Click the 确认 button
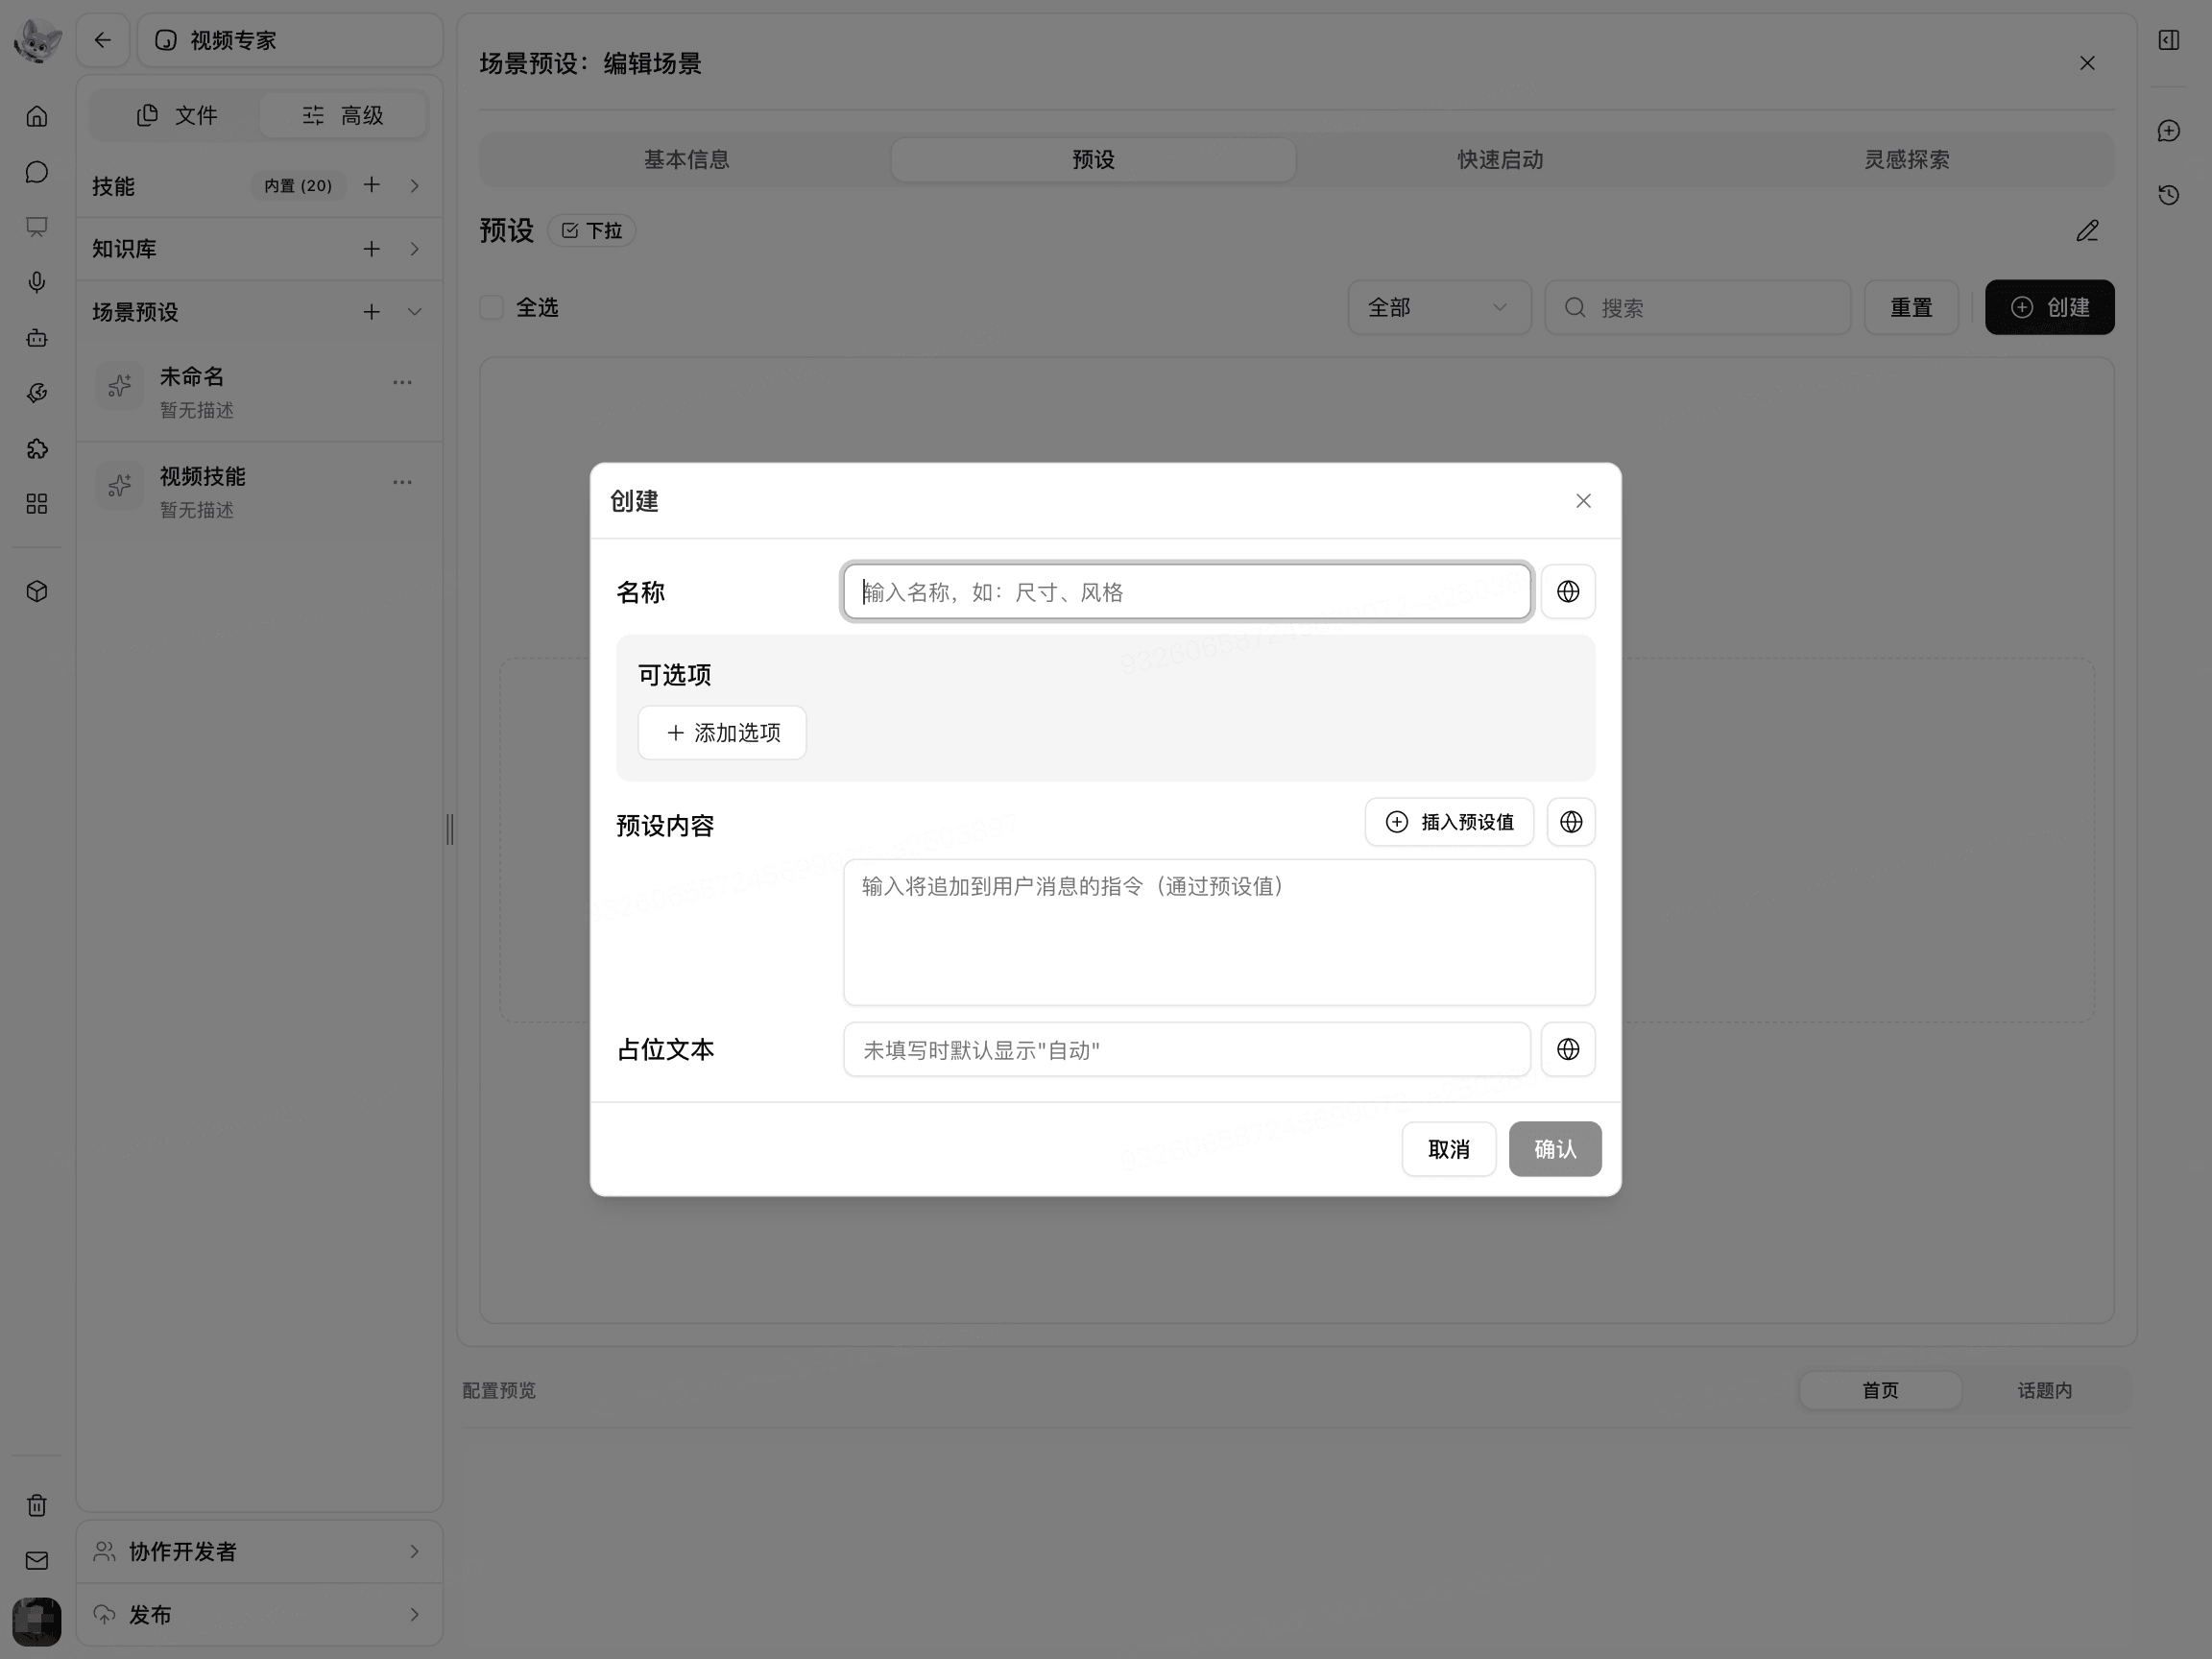 tap(1554, 1149)
